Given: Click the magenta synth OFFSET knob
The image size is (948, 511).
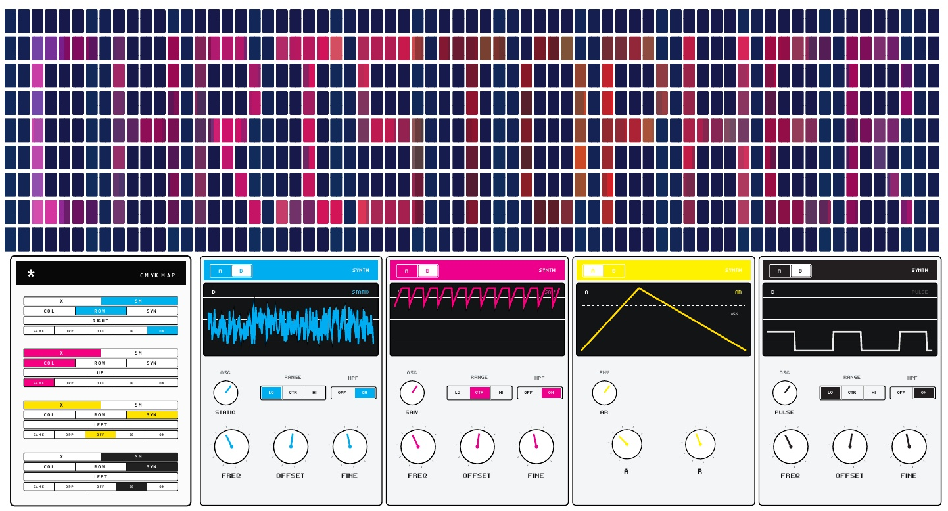Looking at the screenshot, I should click(477, 447).
